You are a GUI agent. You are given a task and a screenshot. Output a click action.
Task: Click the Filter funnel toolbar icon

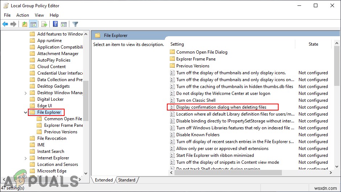(x=75, y=24)
